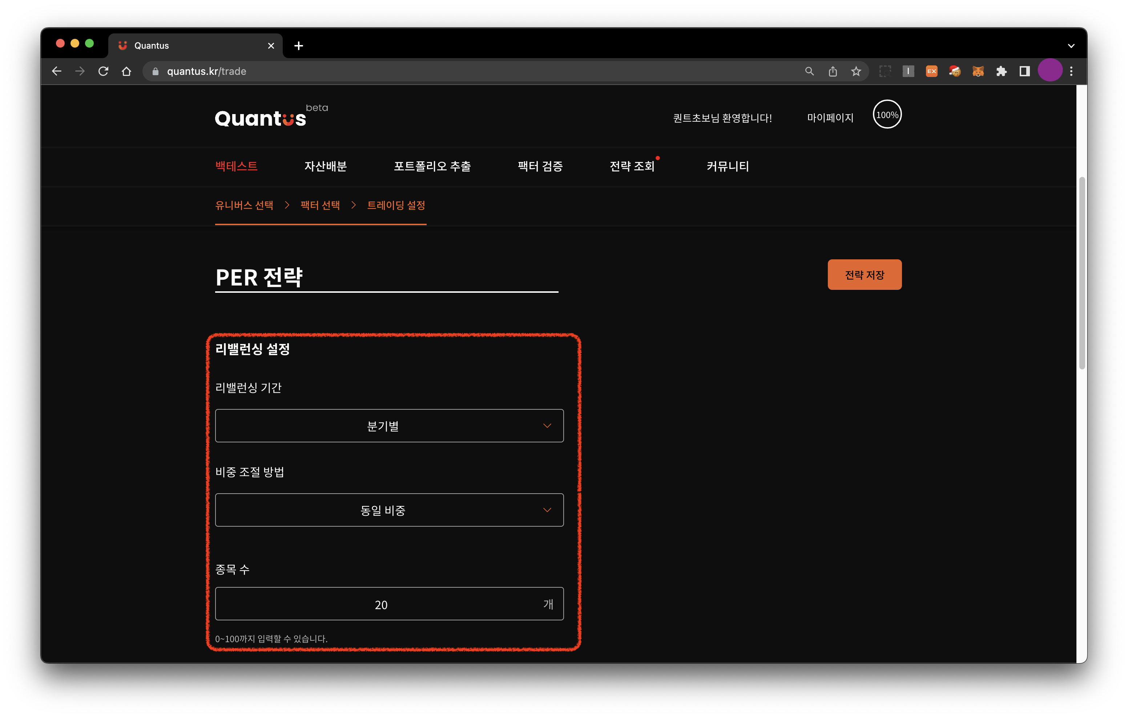Viewport: 1128px width, 717px height.
Task: Go to 유니버스 선택 step
Action: (243, 205)
